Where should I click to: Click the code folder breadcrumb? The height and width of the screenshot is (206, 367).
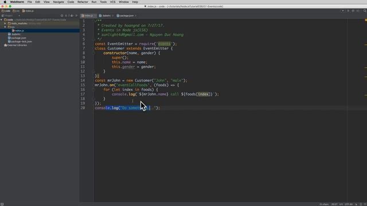tap(6, 11)
